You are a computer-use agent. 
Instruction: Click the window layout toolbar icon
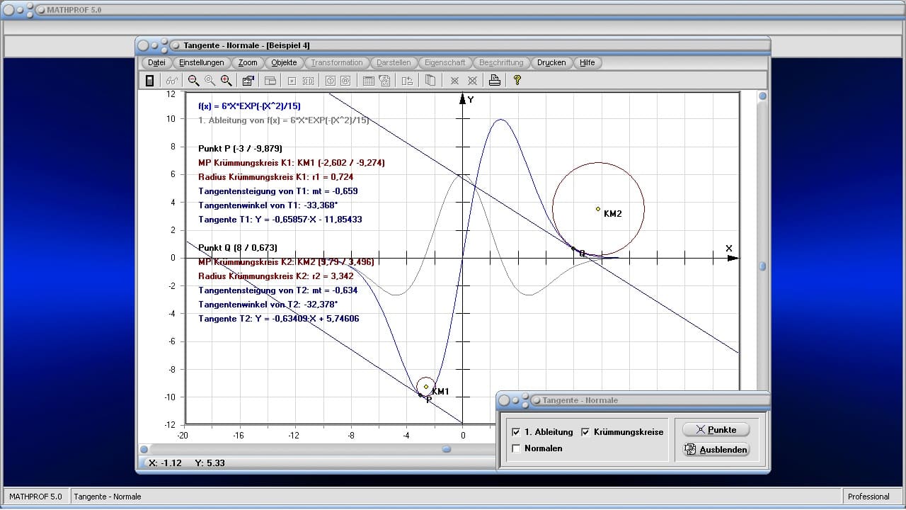(x=270, y=81)
